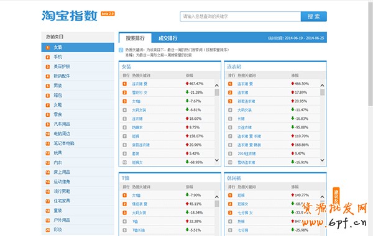The width and height of the screenshot is (373, 236).
Task: Switch to the 搜索排行 tab
Action: pos(135,38)
